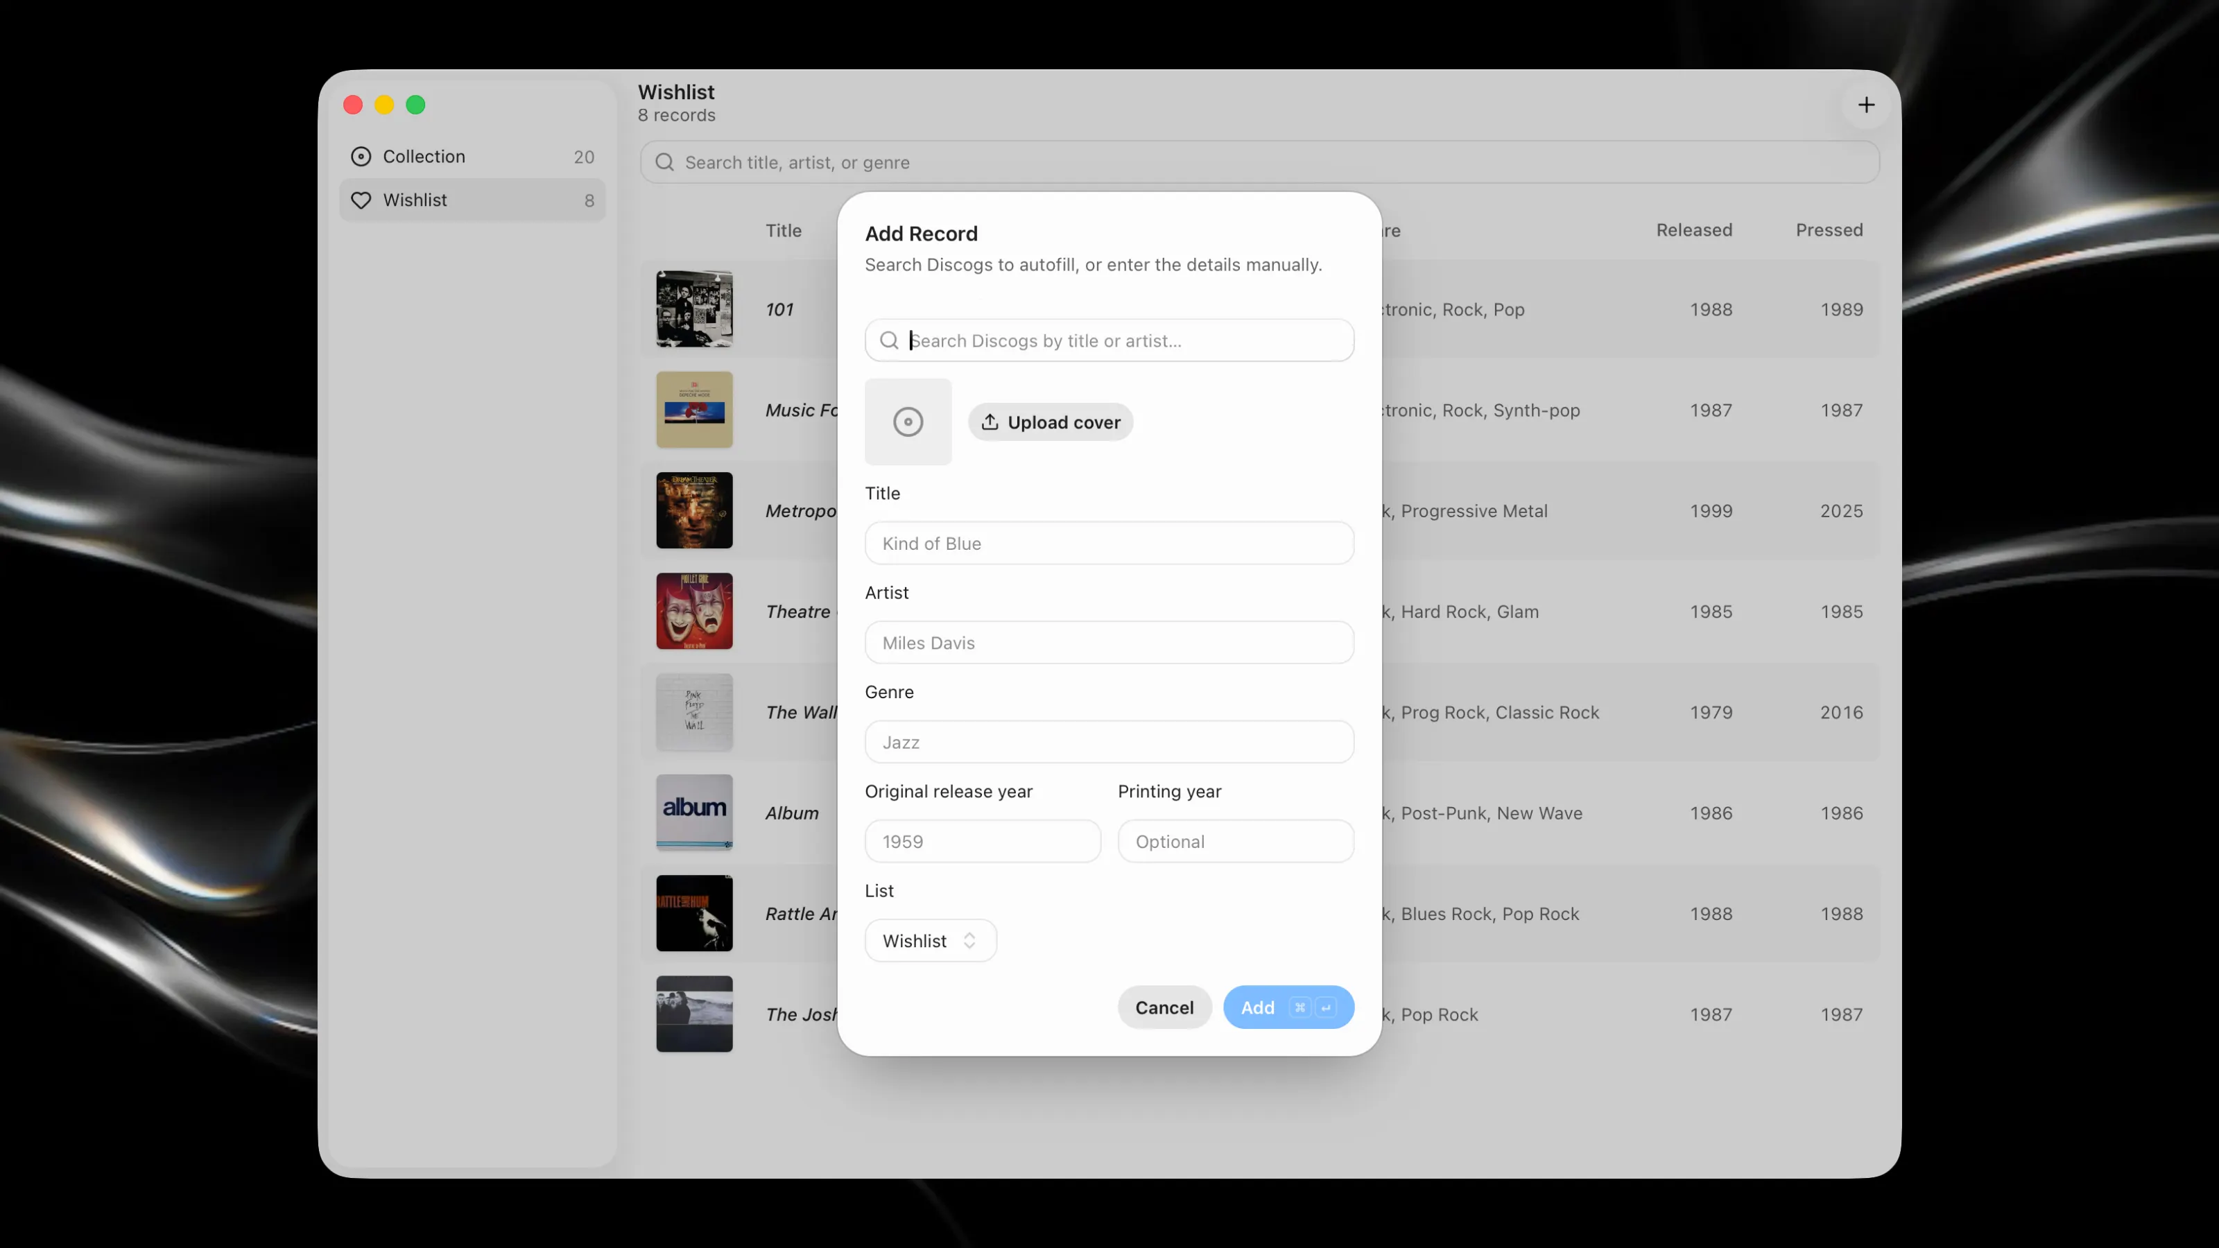Click the "Prog Rock, Classic Rock" genre text
Image resolution: width=2219 pixels, height=1248 pixels.
(x=1500, y=713)
